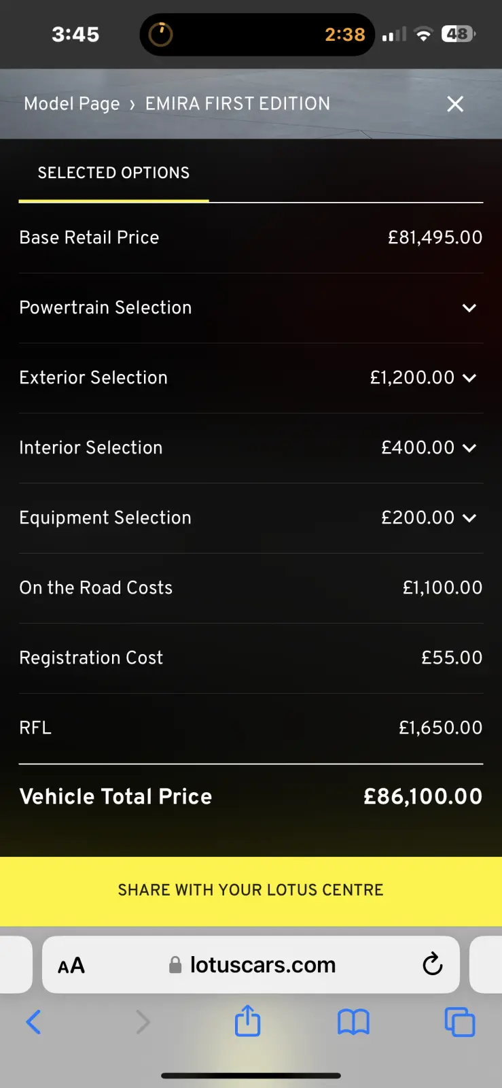Tap the lotuscars.com address field
Image resolution: width=502 pixels, height=1088 pixels.
pyautogui.click(x=262, y=965)
